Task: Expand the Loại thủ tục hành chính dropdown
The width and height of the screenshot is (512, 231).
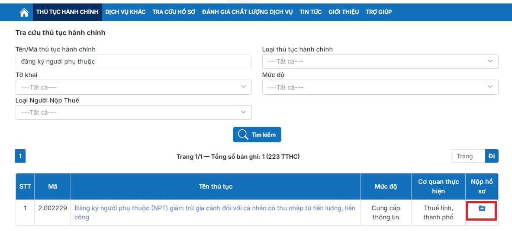Action: [380, 61]
